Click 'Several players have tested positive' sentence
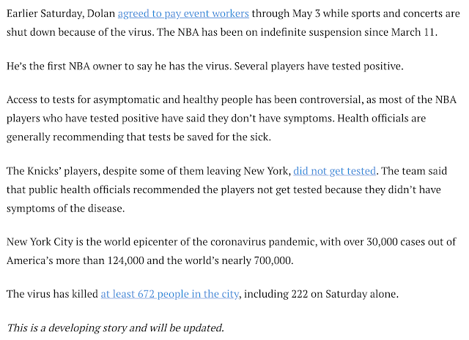The width and height of the screenshot is (469, 340). 319,66
